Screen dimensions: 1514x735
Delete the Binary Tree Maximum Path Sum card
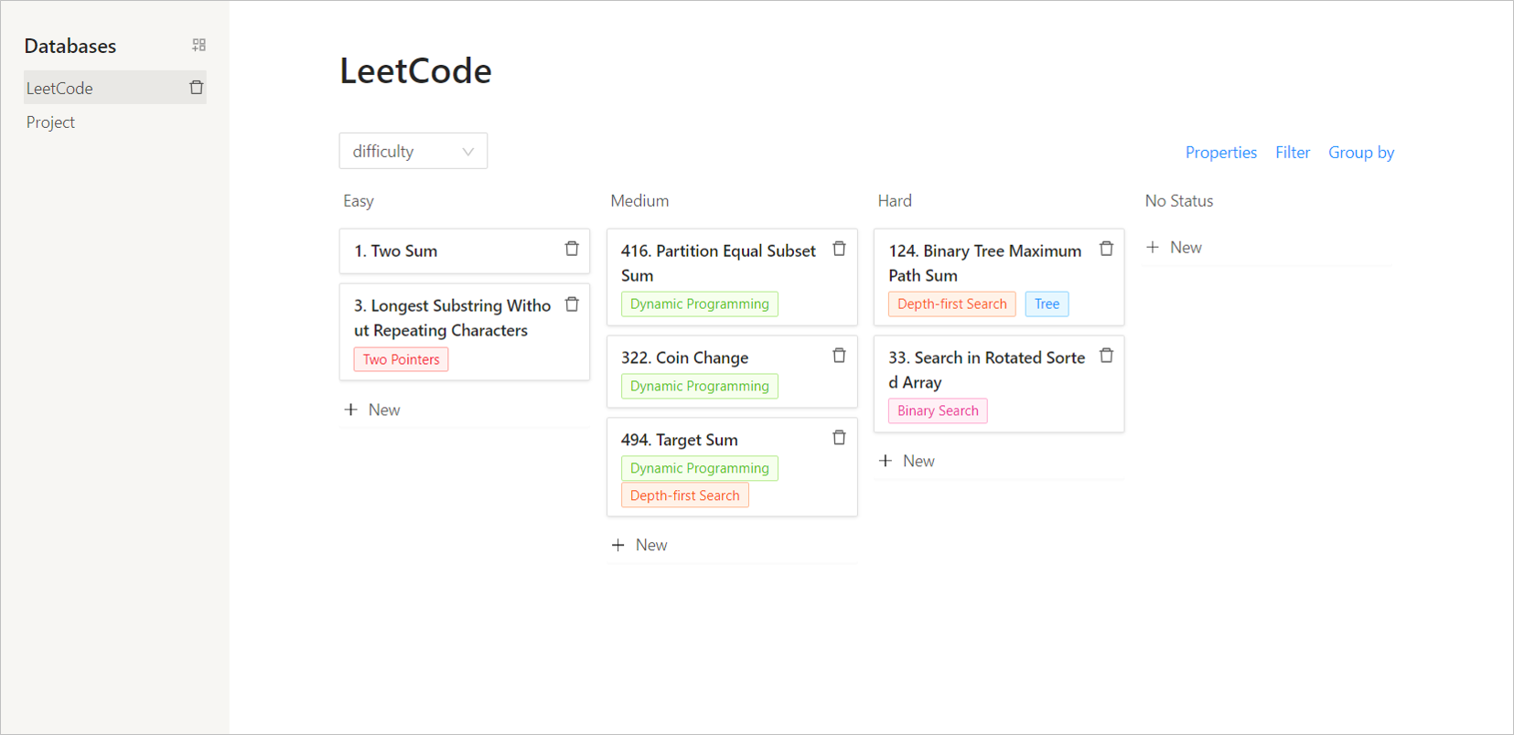click(x=1106, y=249)
